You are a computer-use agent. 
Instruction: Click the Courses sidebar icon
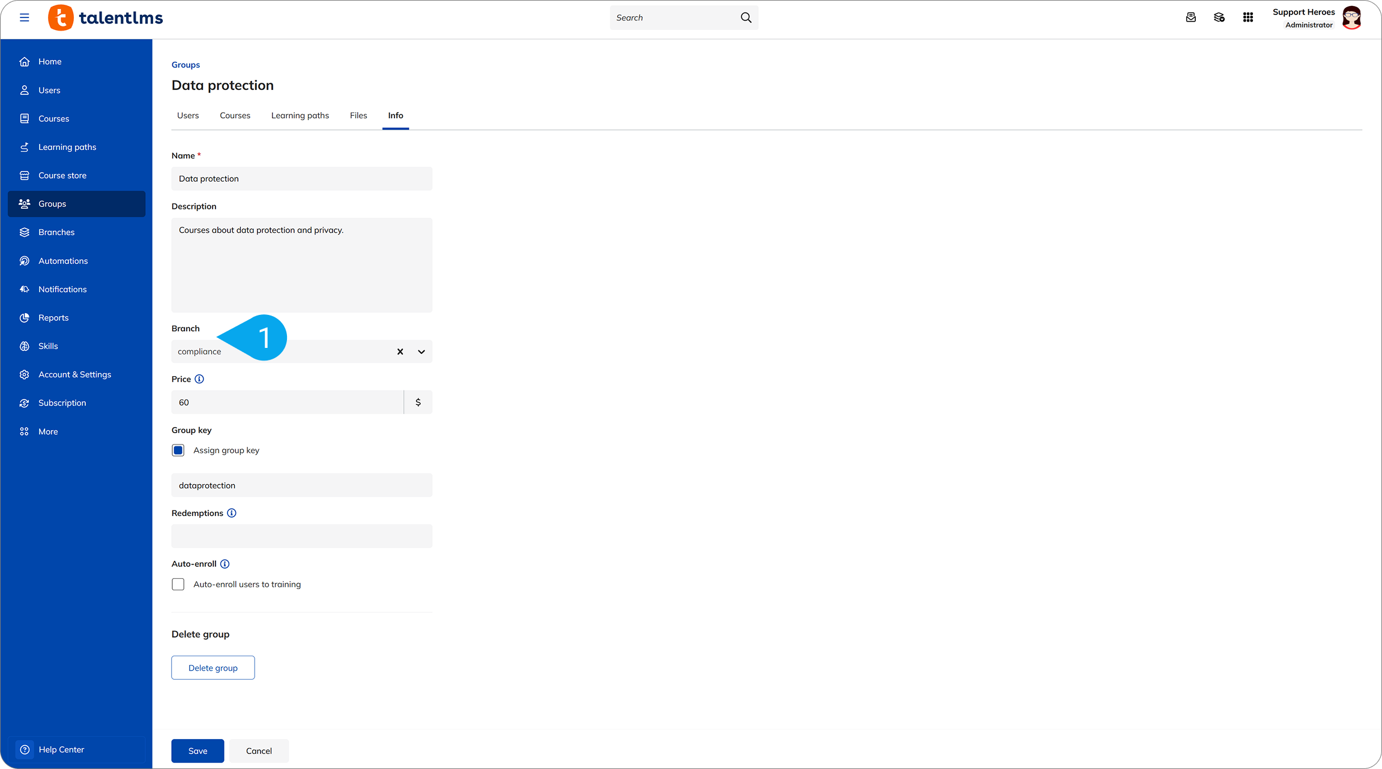(x=25, y=119)
